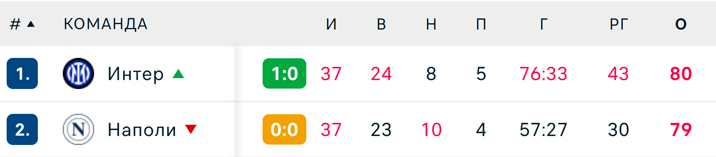Screen dimensions: 716x157
Task: Sort by the П losses column
Action: (481, 24)
